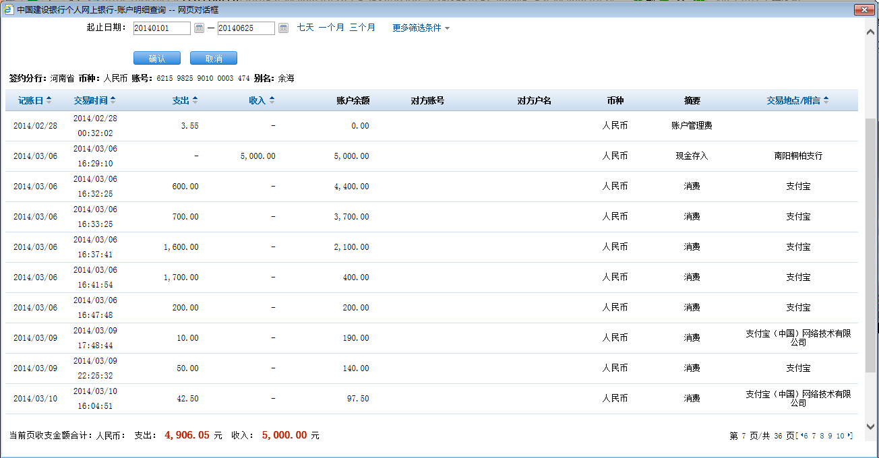879x458 pixels.
Task: Open the start date calendar picker
Action: [x=199, y=28]
